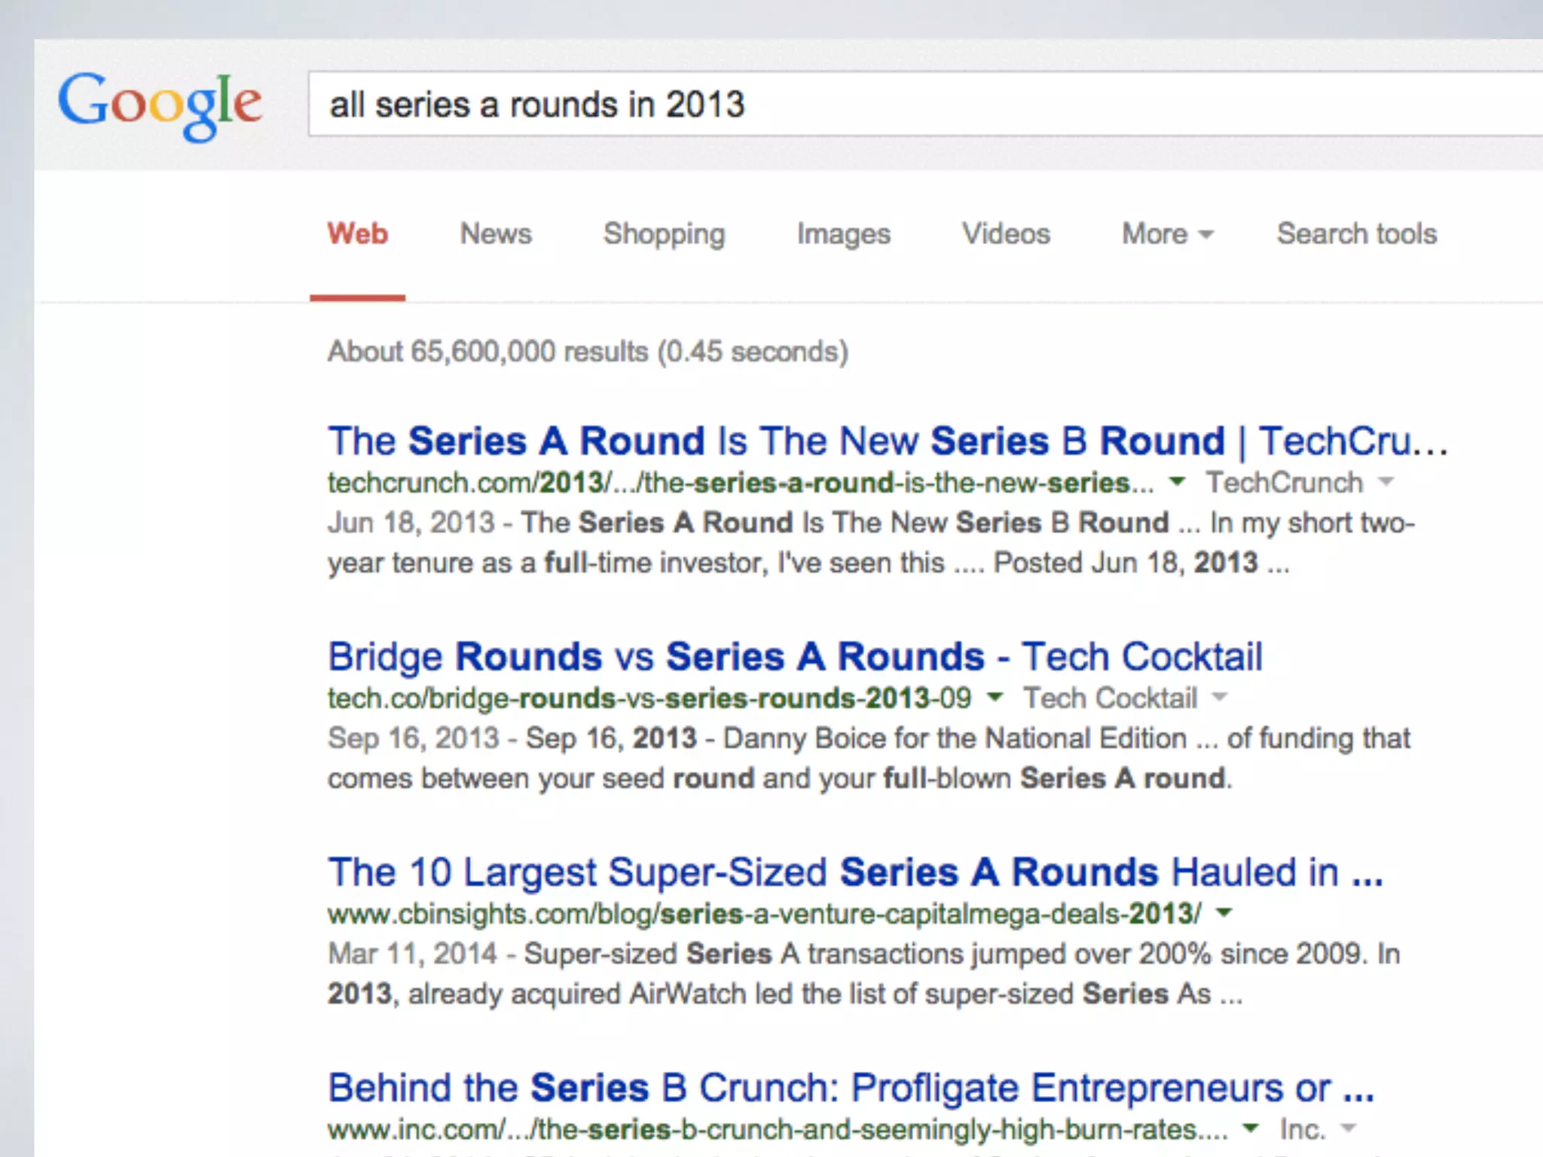Open The 10 Largest Super-Sized Series A Rounds link
The height and width of the screenshot is (1157, 1543).
pyautogui.click(x=854, y=872)
